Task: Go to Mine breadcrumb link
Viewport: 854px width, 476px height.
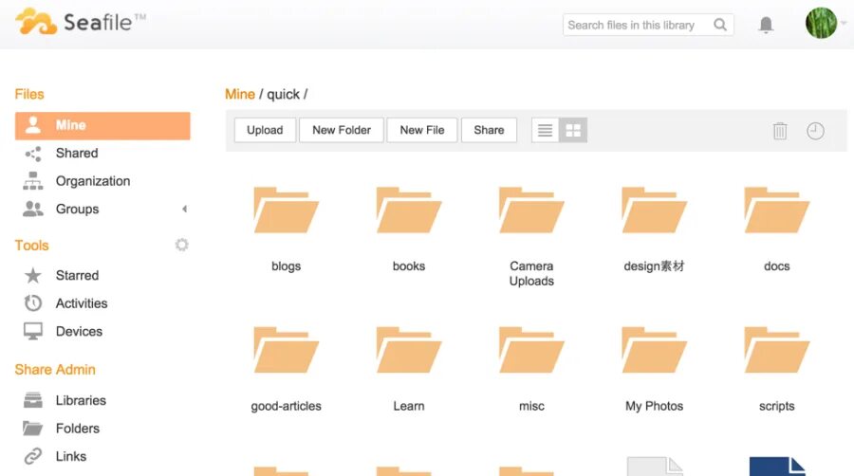Action: [x=240, y=94]
